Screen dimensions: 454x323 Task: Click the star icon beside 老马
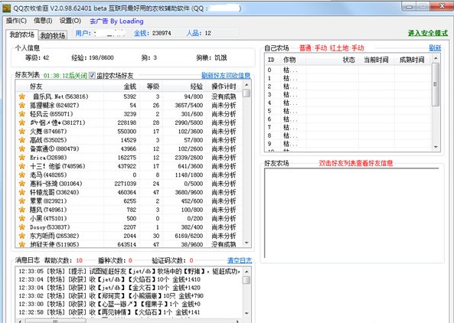pyautogui.click(x=22, y=175)
